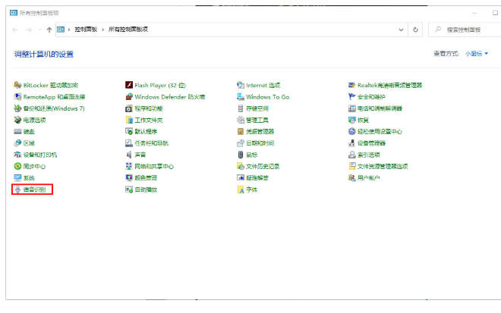Refresh the control panel view

tap(415, 30)
